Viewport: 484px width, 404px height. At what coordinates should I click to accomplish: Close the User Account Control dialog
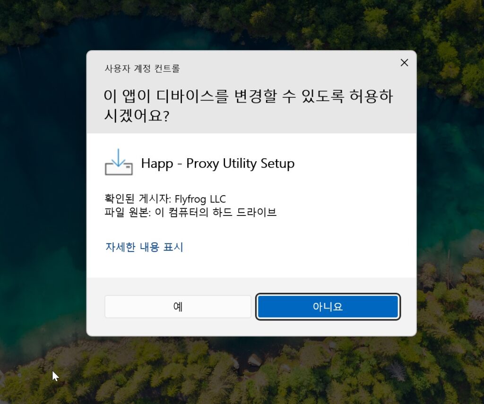404,63
